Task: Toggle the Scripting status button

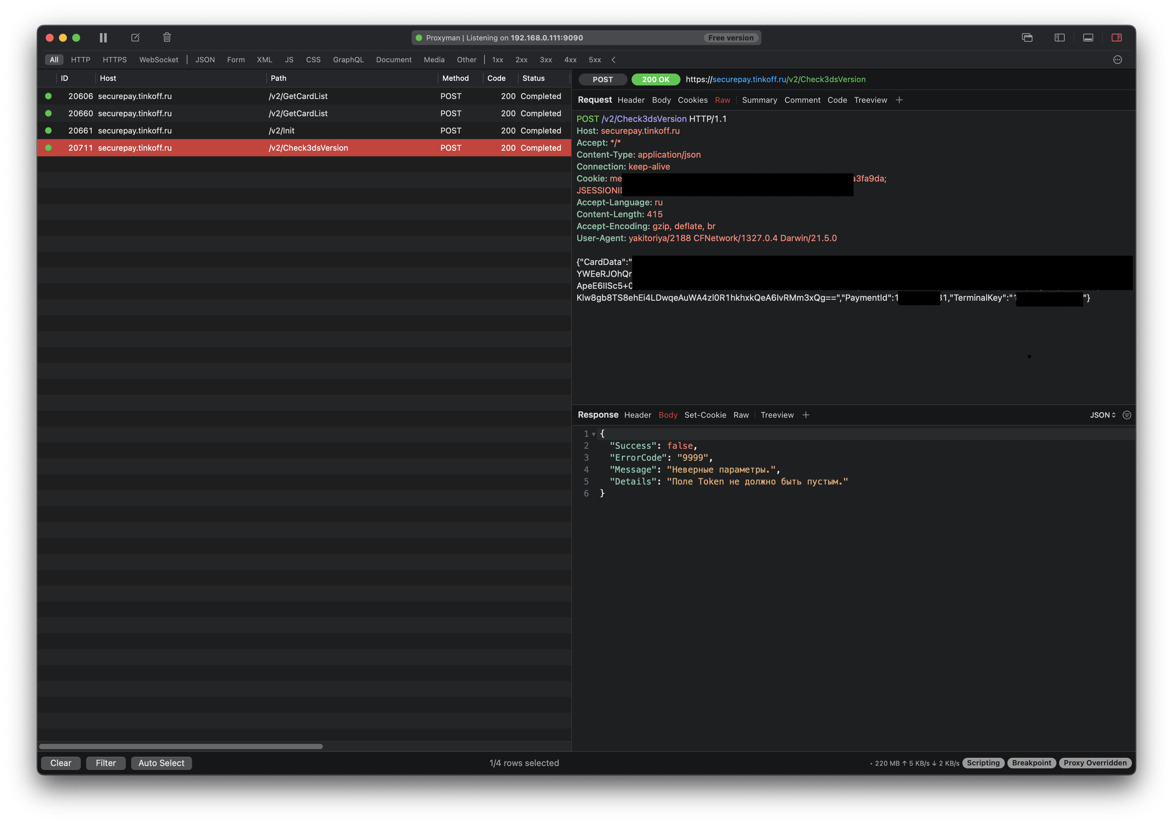Action: tap(983, 763)
